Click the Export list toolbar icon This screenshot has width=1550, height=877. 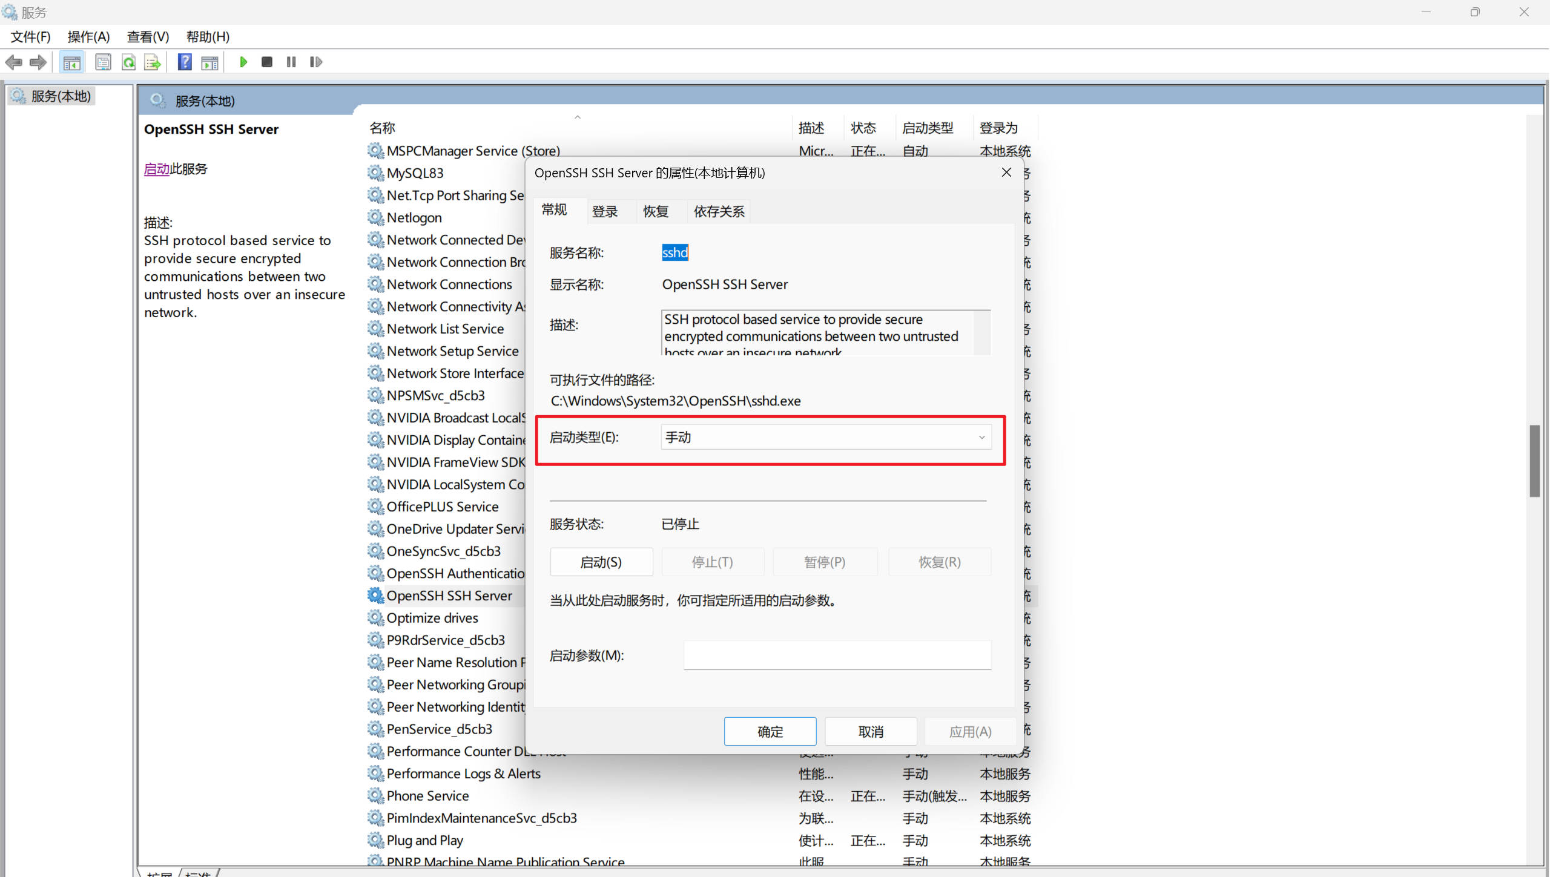pos(153,62)
